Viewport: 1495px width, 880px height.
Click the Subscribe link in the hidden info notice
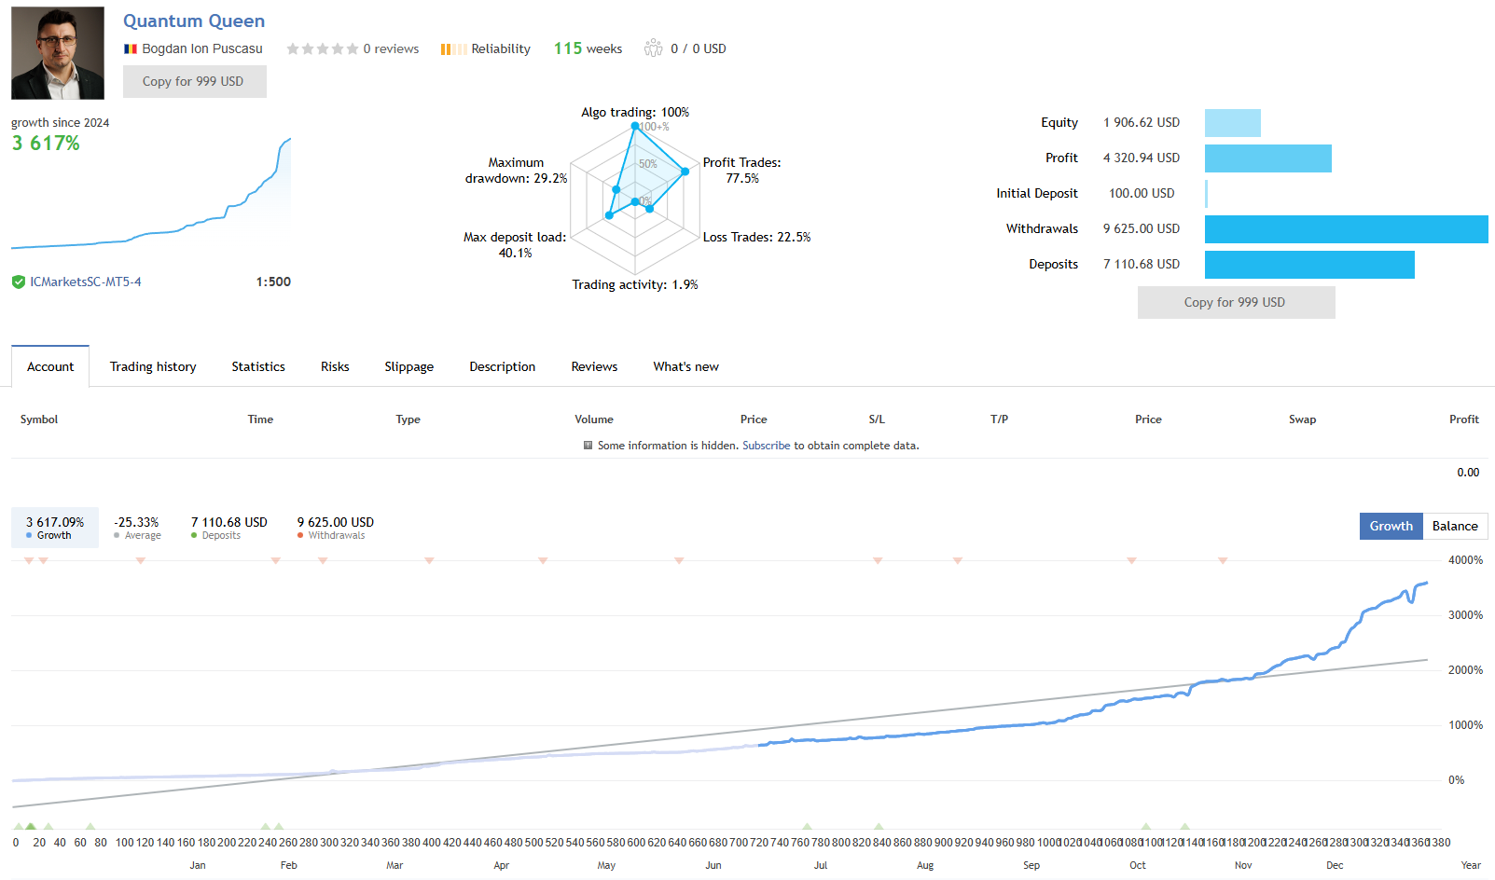coord(766,446)
